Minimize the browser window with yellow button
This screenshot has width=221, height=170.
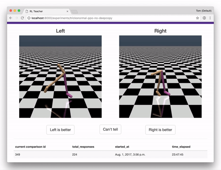point(15,11)
